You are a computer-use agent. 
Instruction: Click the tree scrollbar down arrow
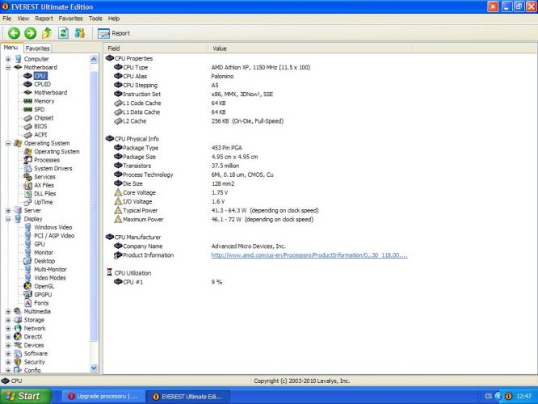(94, 368)
